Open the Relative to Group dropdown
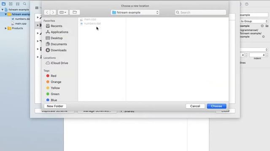The height and width of the screenshot is (151, 270). point(254,21)
